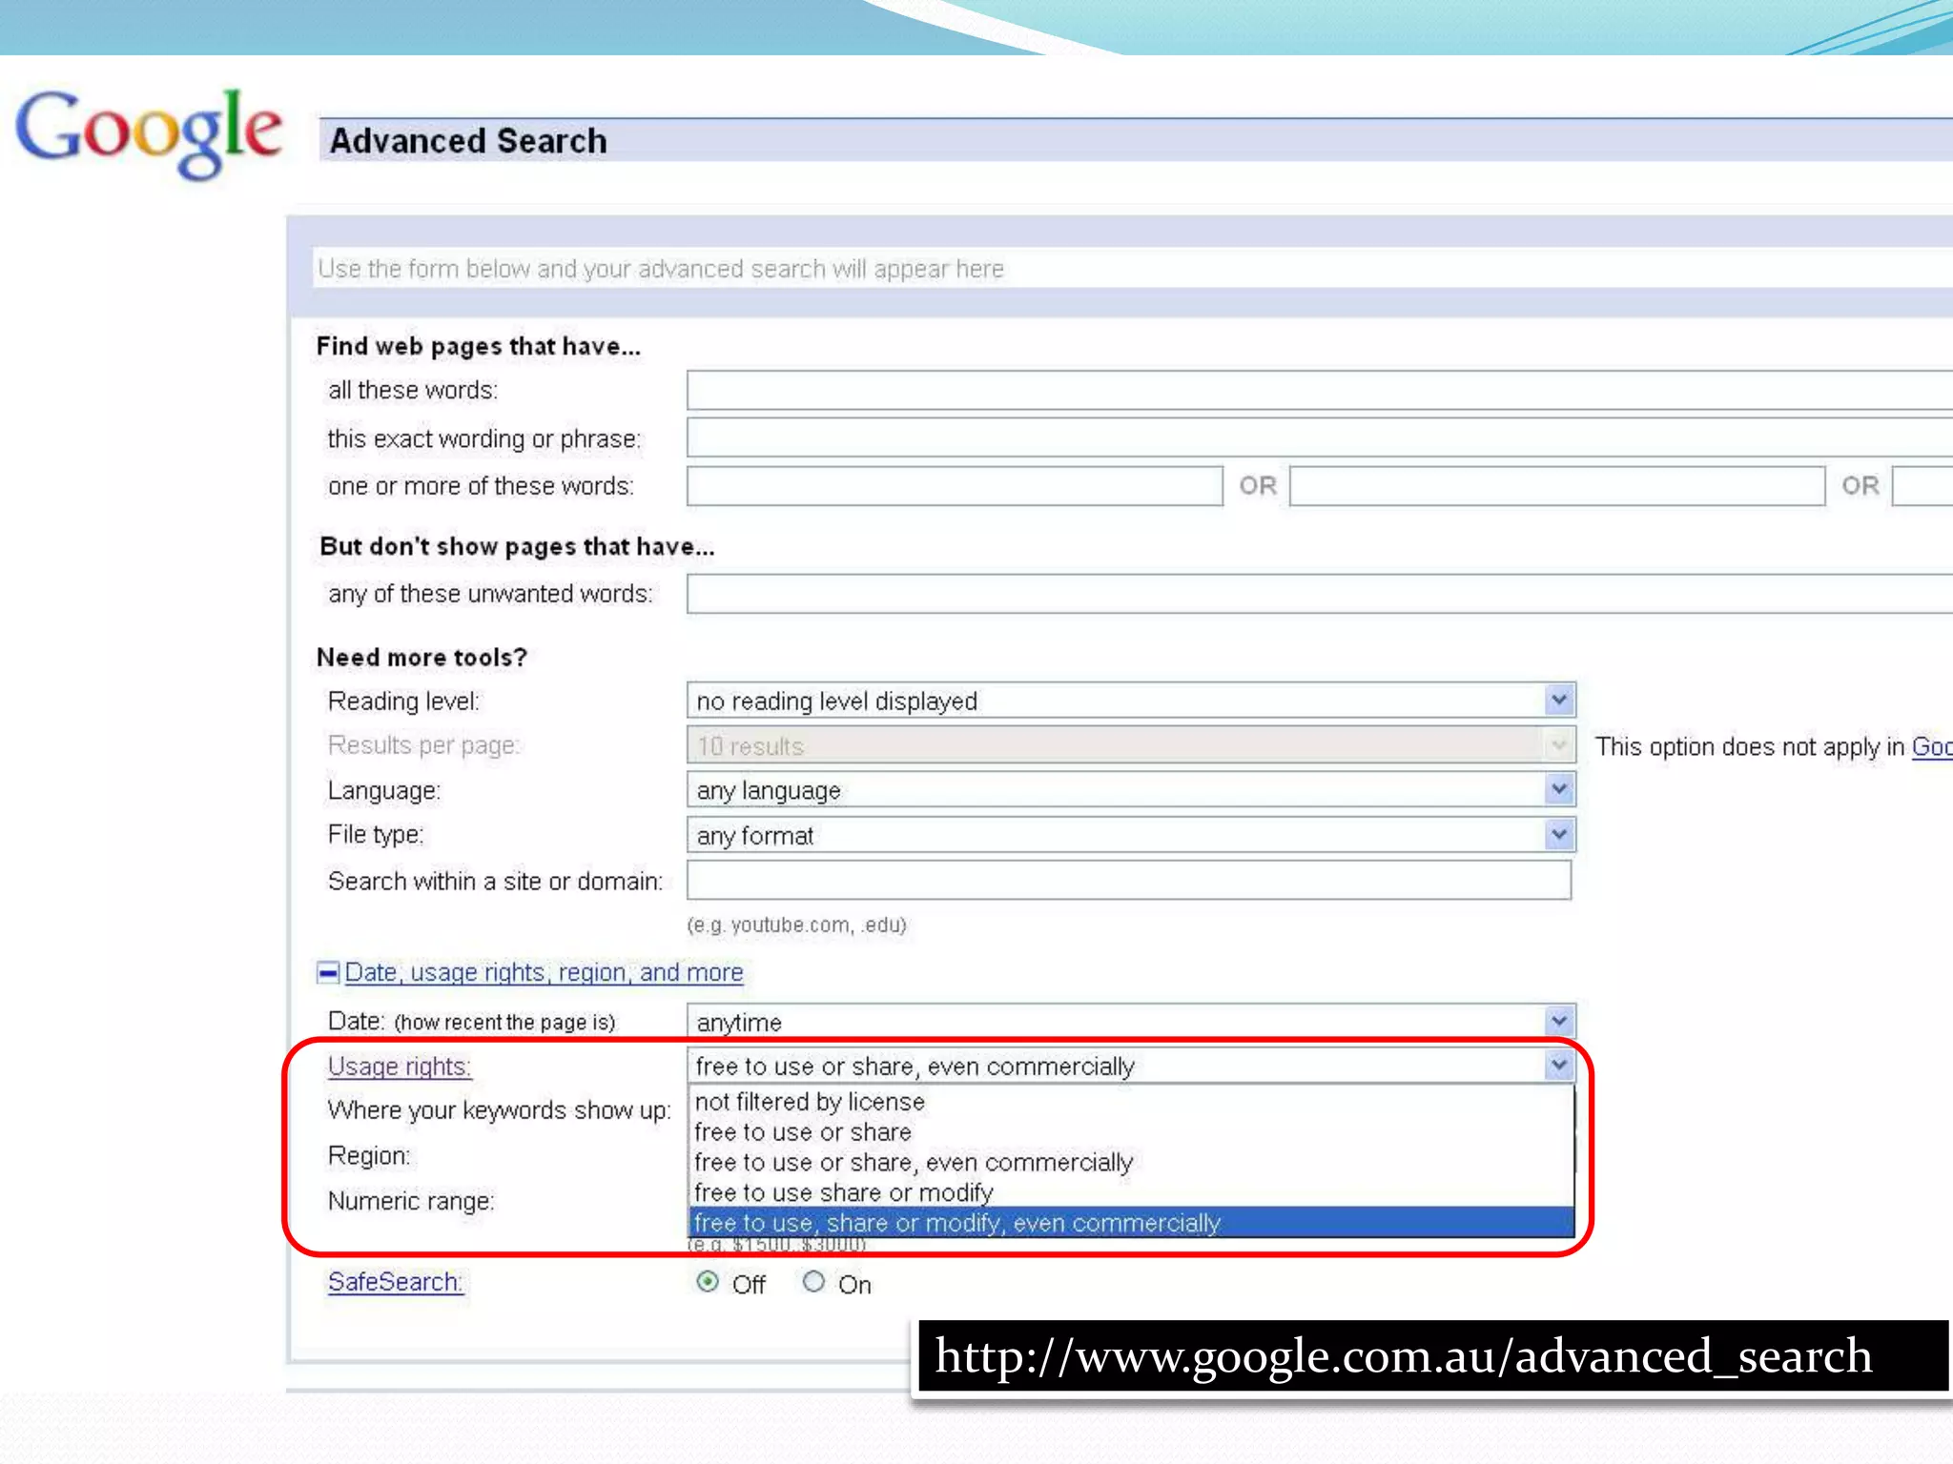The height and width of the screenshot is (1464, 1953).
Task: Open the File type dropdown showing any format
Action: [1131, 835]
